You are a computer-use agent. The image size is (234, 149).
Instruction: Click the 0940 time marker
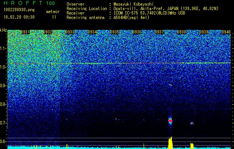point(226,32)
